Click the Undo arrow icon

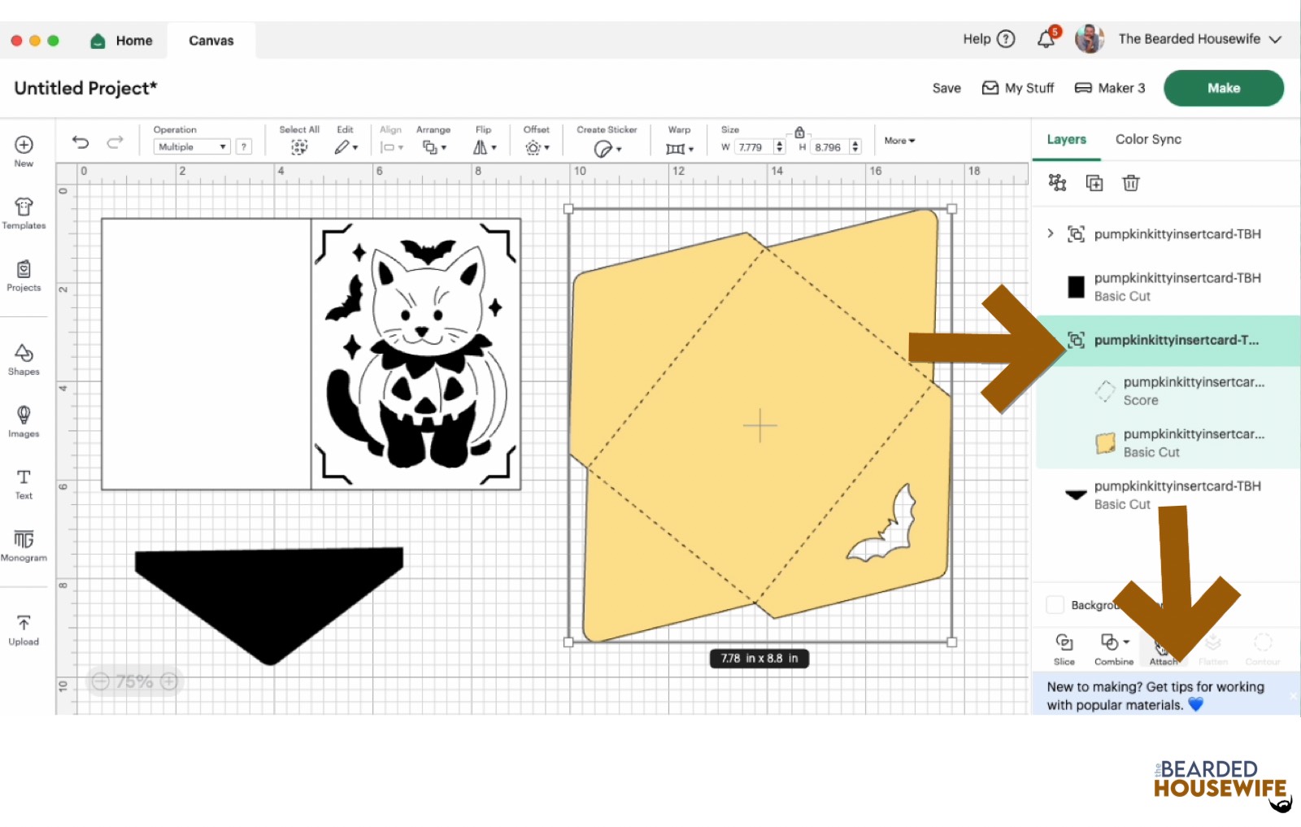[x=80, y=142]
